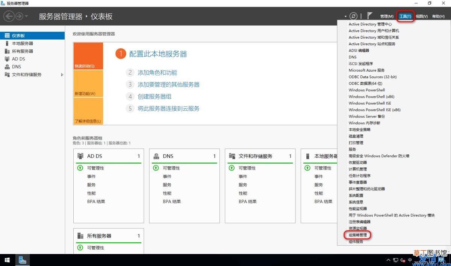The width and height of the screenshot is (451, 266).
Task: Click the 添加角色和功能 link
Action: (x=157, y=73)
